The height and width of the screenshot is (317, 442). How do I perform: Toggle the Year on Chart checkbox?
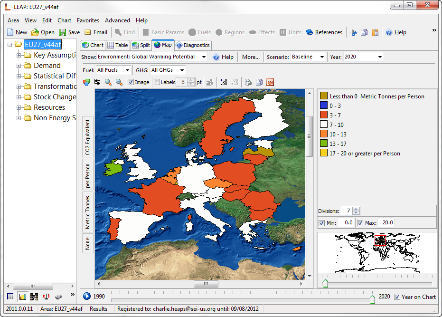point(397,297)
